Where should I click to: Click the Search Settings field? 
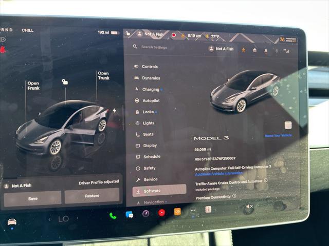point(154,47)
